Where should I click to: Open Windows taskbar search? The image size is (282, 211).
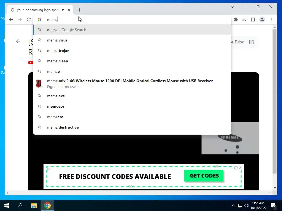[20, 206]
